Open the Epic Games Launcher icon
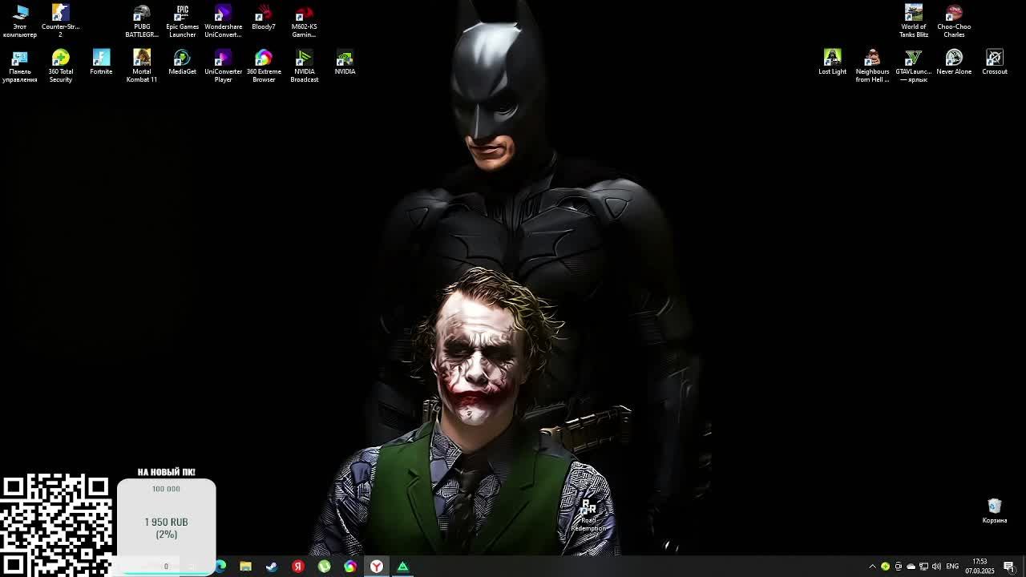The image size is (1026, 577). 182,21
